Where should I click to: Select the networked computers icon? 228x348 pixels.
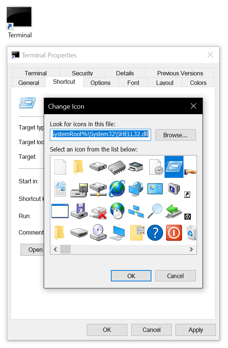pos(136,212)
